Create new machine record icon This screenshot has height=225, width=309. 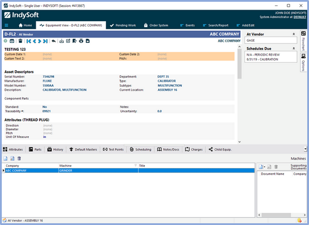point(5,158)
